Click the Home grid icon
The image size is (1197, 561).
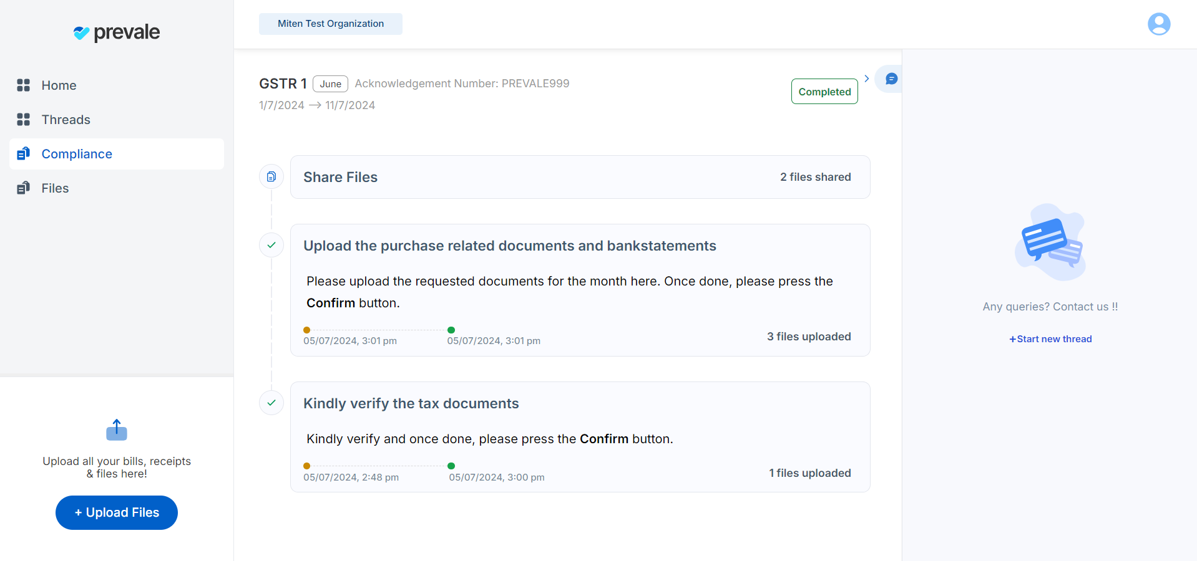tap(24, 85)
